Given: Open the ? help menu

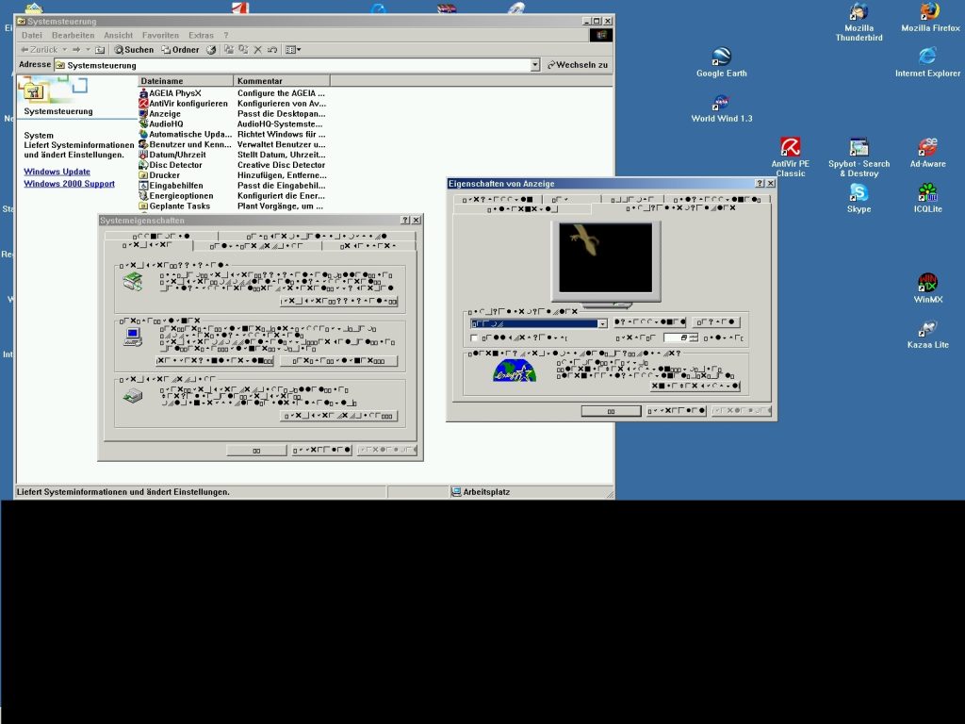Looking at the screenshot, I should [x=226, y=35].
